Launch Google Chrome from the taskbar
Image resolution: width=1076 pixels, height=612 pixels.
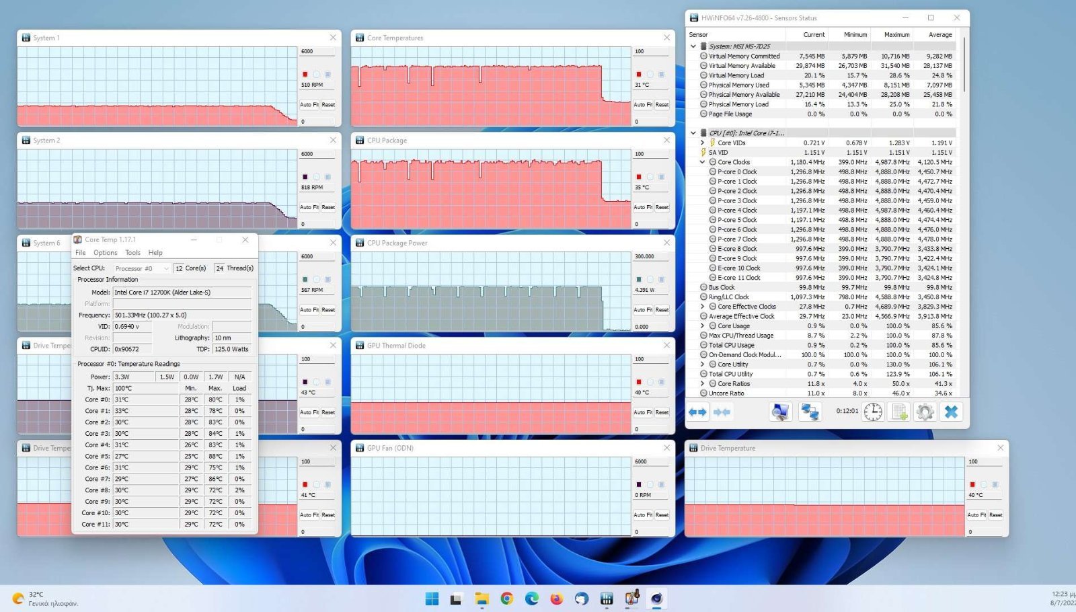pyautogui.click(x=506, y=599)
